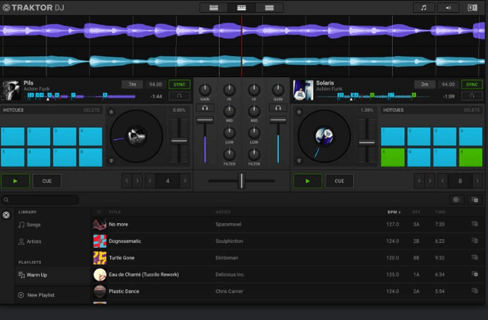The height and width of the screenshot is (320, 488).
Task: Trigger hotcue pad 1 on left deck
Action: click(x=13, y=136)
